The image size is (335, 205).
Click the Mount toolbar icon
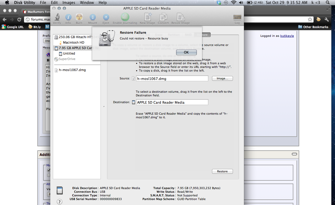(x=93, y=17)
